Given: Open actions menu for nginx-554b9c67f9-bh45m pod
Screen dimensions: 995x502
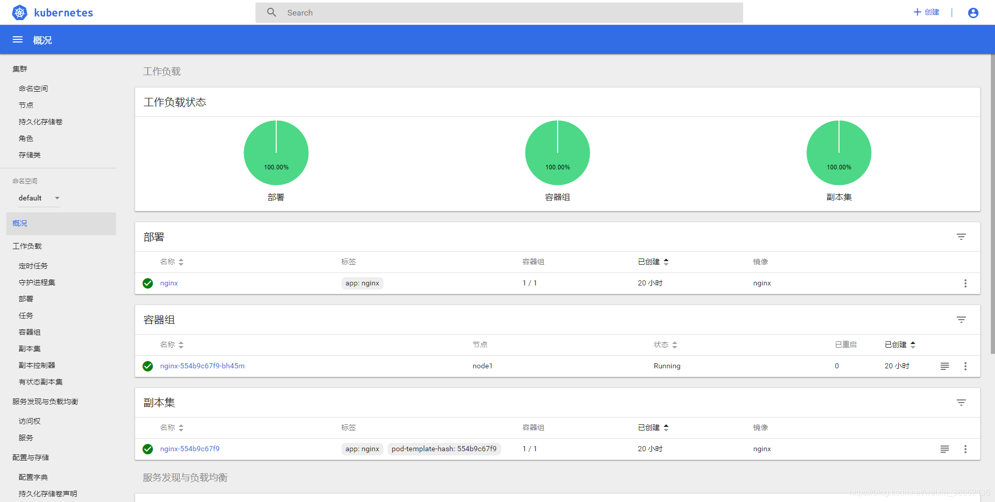Looking at the screenshot, I should [965, 366].
